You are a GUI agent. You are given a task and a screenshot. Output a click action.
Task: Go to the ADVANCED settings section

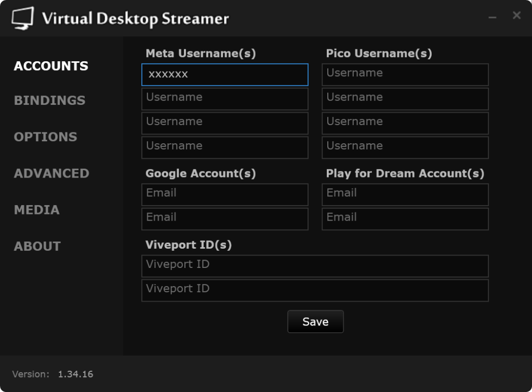pos(51,173)
